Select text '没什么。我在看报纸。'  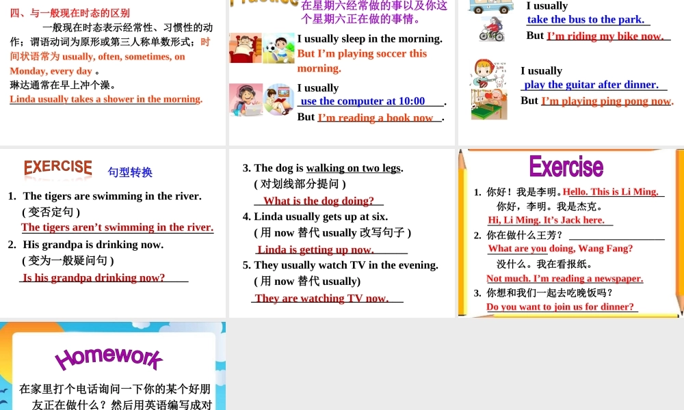coord(544,264)
